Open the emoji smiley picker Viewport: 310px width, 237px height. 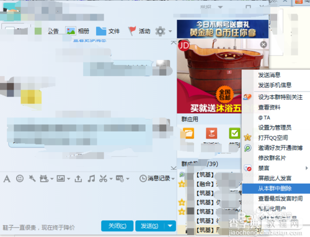click(20, 178)
